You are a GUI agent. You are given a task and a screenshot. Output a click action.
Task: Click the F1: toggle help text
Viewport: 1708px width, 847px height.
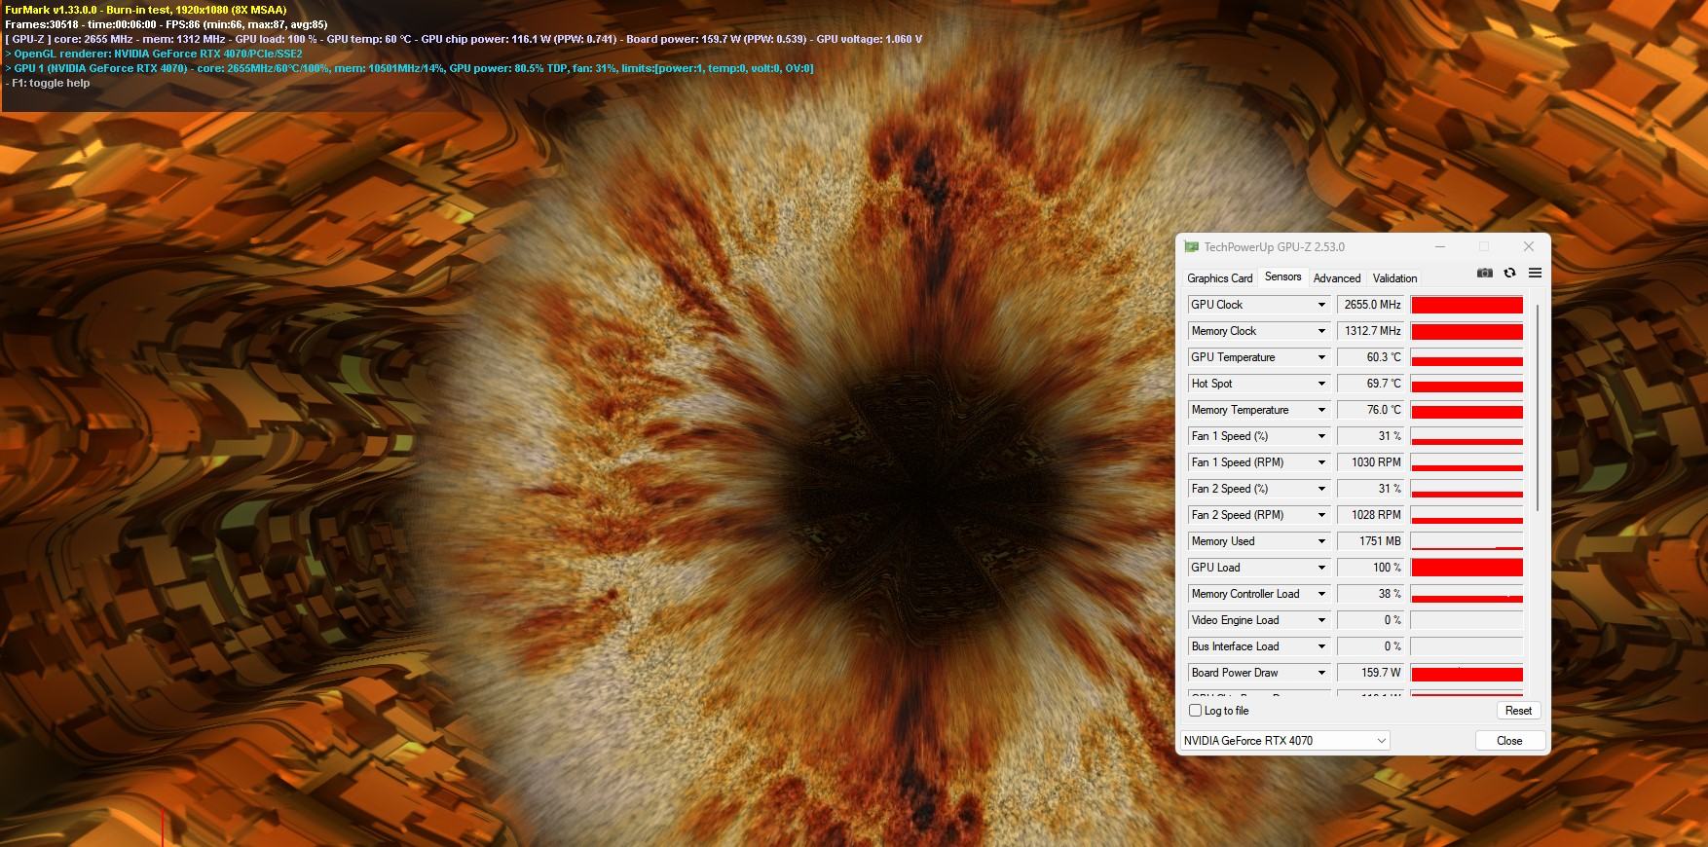point(48,83)
